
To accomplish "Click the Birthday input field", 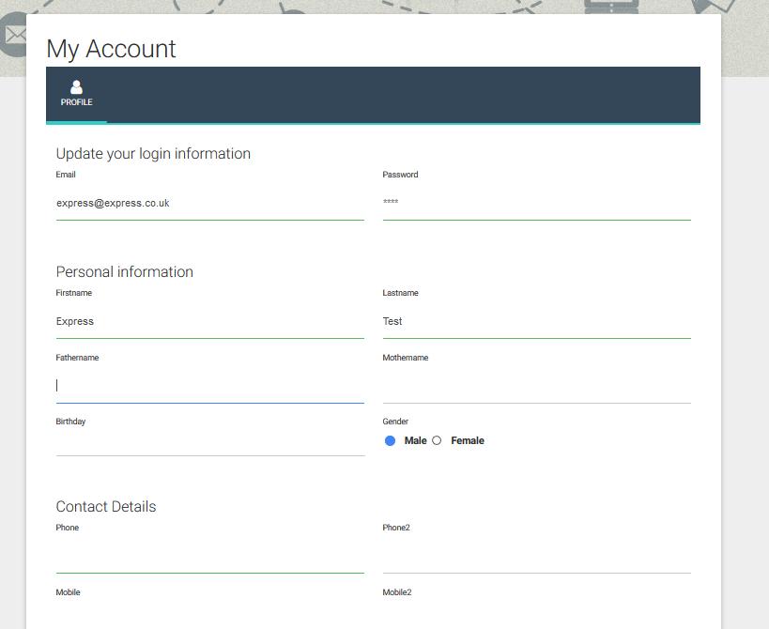I will tap(210, 443).
